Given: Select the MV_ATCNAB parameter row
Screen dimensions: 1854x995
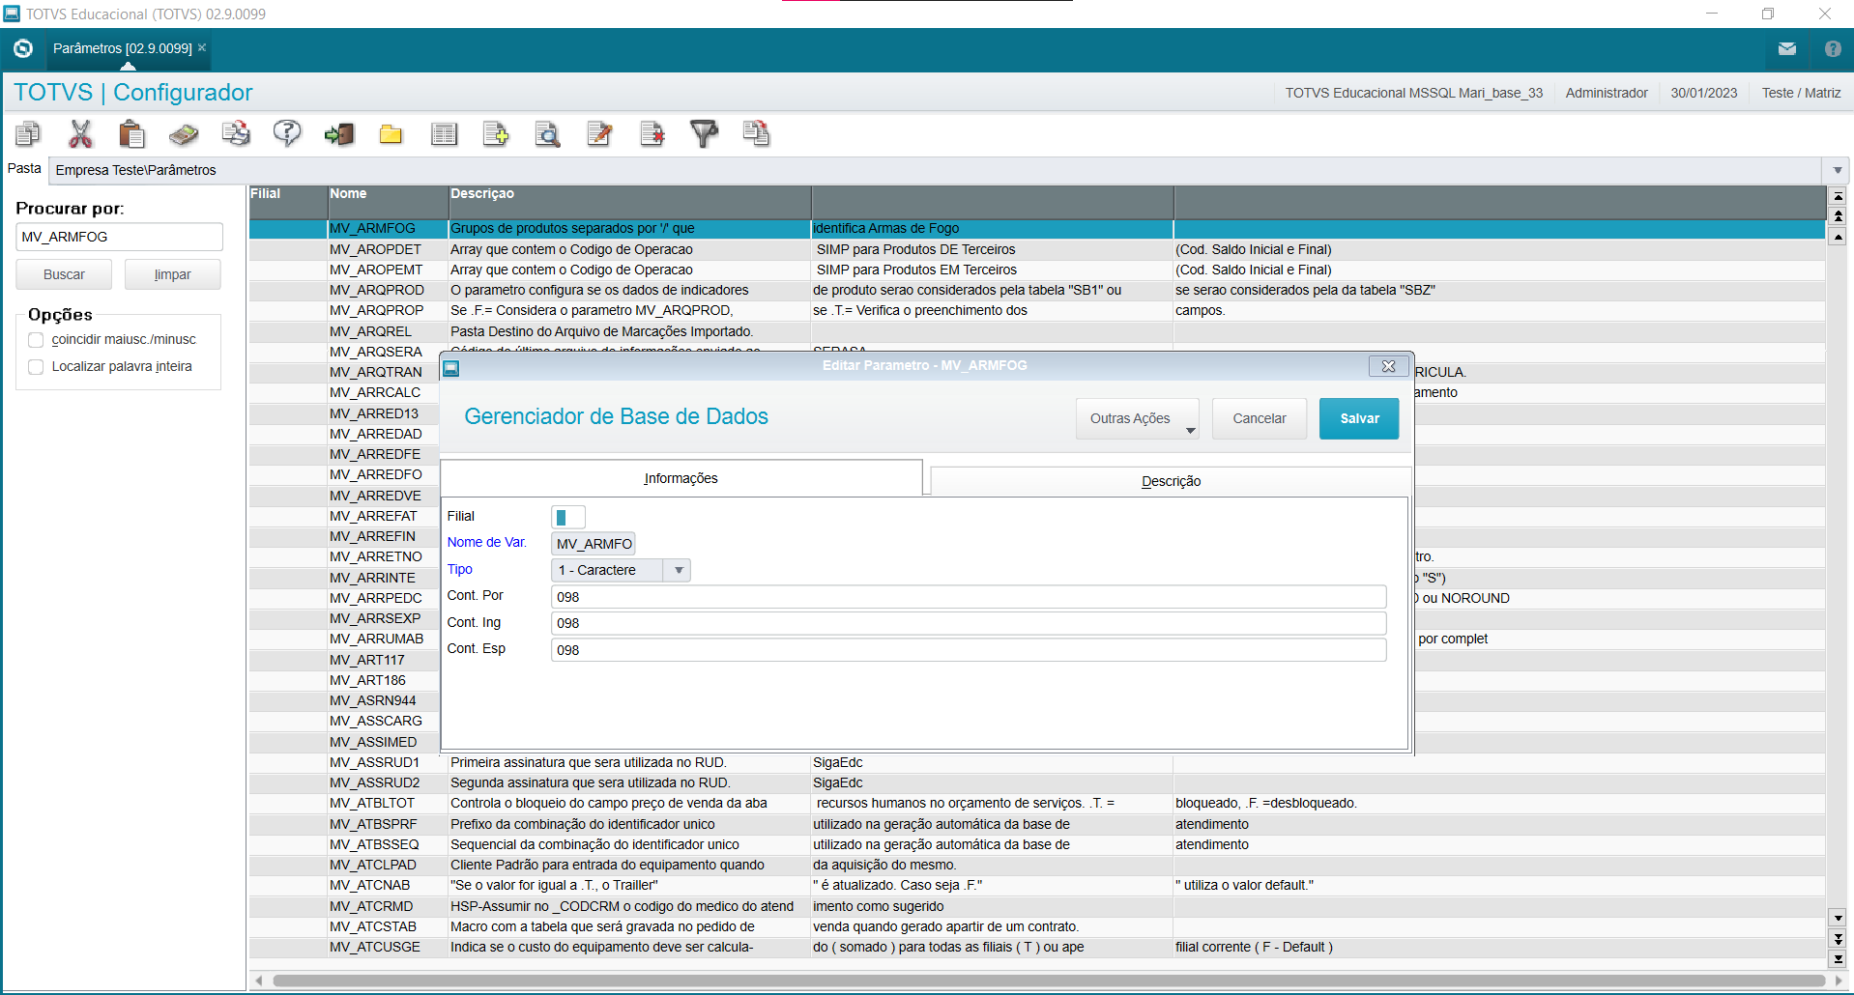Looking at the screenshot, I should (x=1037, y=885).
